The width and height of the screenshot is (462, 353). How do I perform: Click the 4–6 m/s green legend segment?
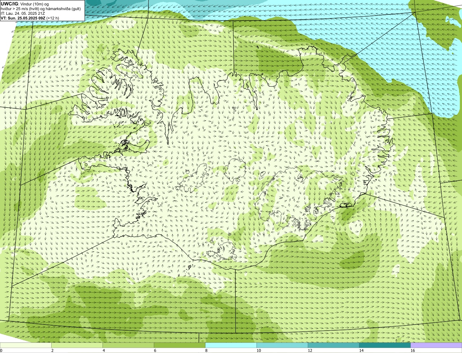pos(128,345)
